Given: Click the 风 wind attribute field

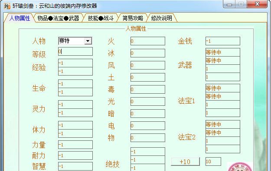Looking at the screenshot, I should [148, 65].
